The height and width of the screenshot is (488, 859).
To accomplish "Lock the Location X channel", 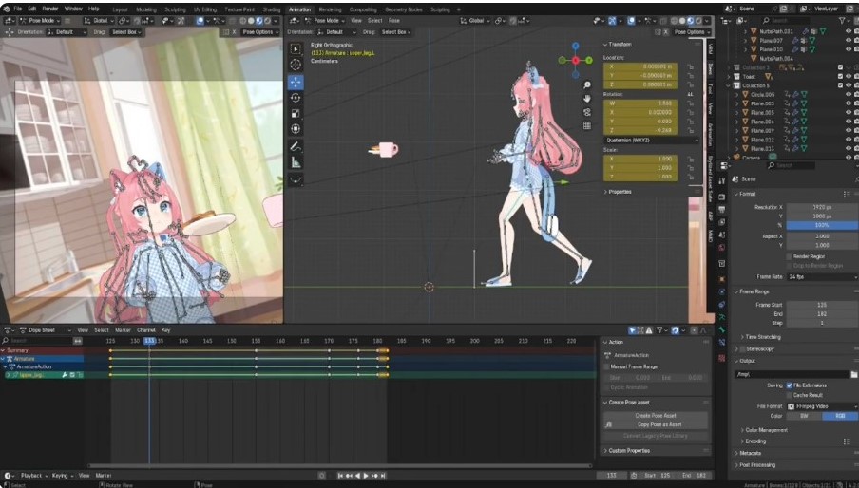I will click(690, 66).
